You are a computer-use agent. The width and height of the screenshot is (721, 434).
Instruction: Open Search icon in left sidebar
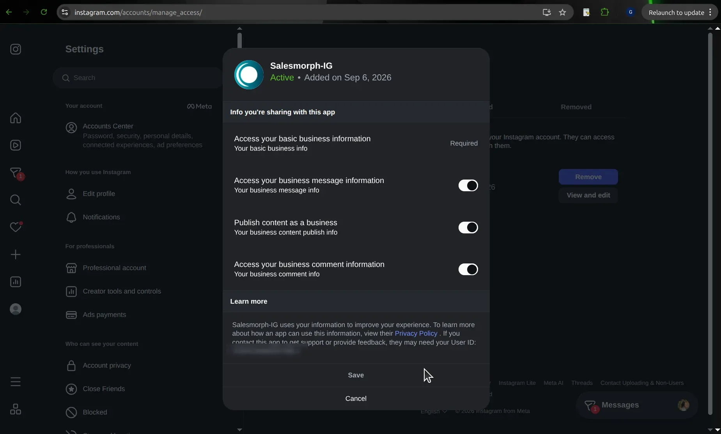16,200
